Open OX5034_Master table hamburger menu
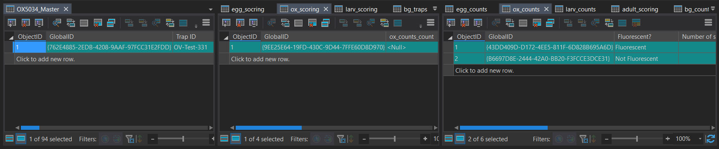 pyautogui.click(x=206, y=23)
